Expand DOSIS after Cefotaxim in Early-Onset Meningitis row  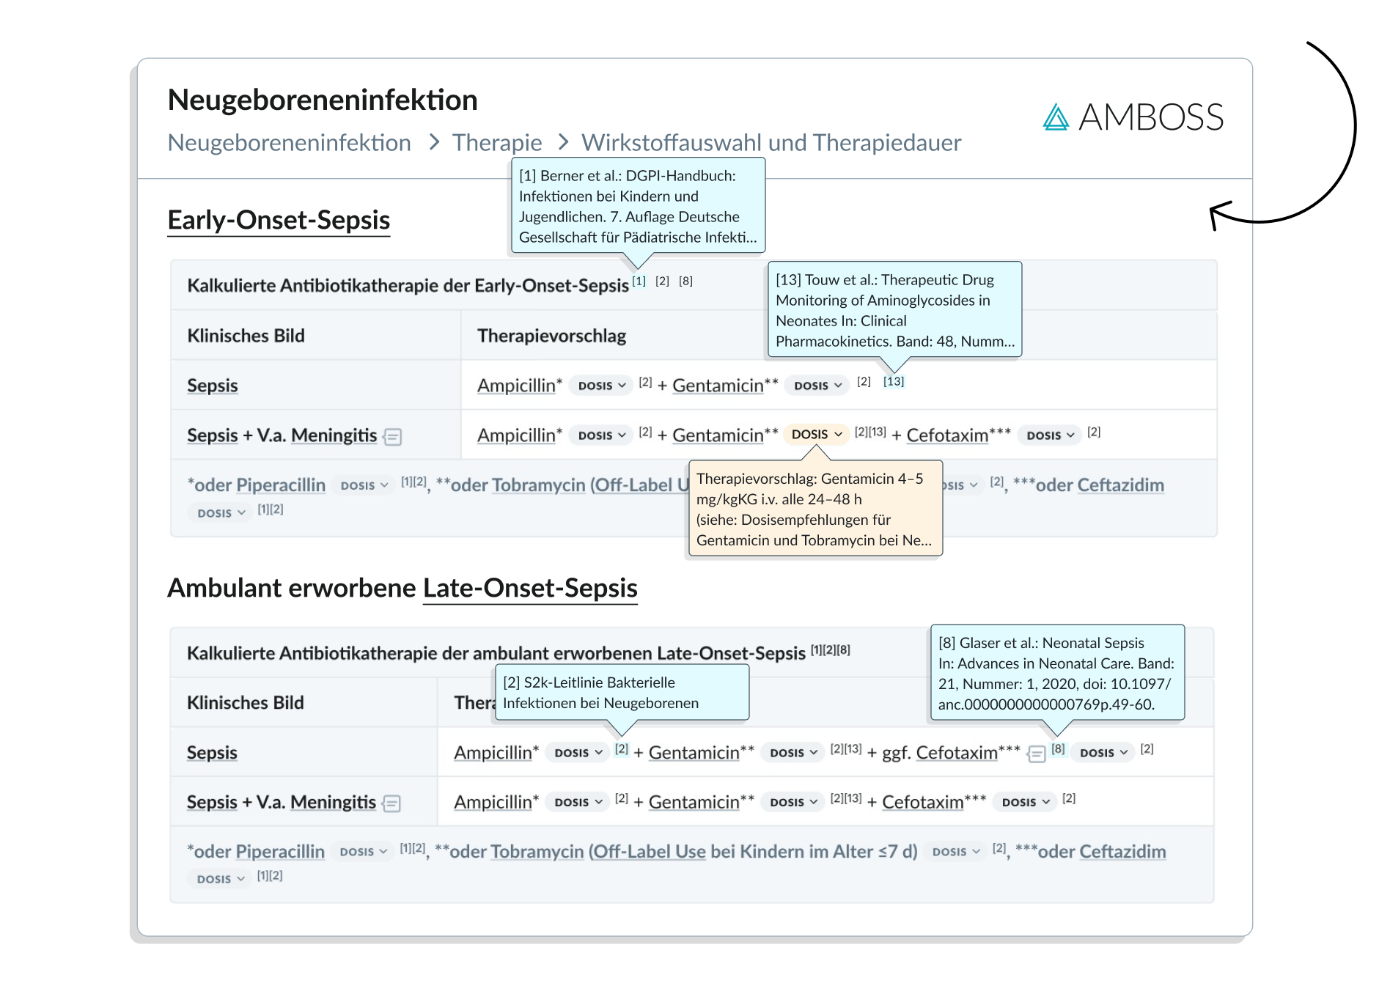1050,435
